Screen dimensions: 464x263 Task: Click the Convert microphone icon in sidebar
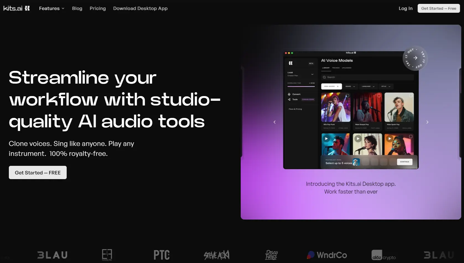289,94
